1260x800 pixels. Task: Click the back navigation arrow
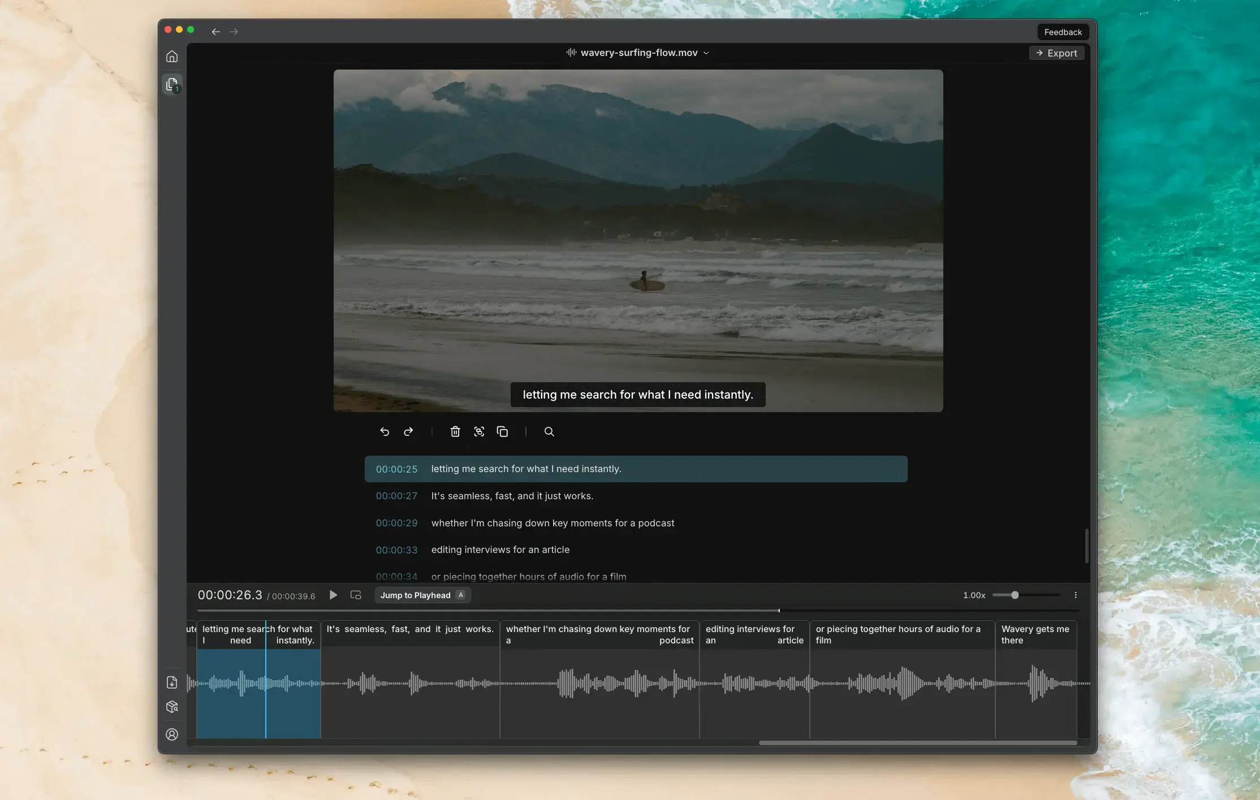pos(215,32)
